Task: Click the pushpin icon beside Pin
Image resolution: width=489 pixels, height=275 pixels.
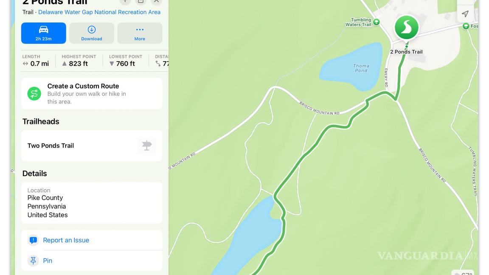Action: pos(33,260)
